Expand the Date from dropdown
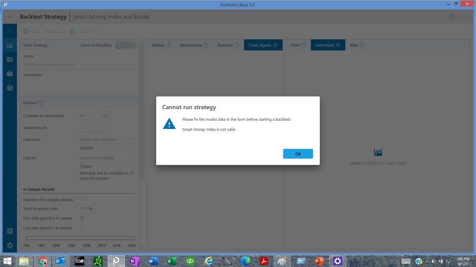The width and height of the screenshot is (476, 267). click(107, 139)
